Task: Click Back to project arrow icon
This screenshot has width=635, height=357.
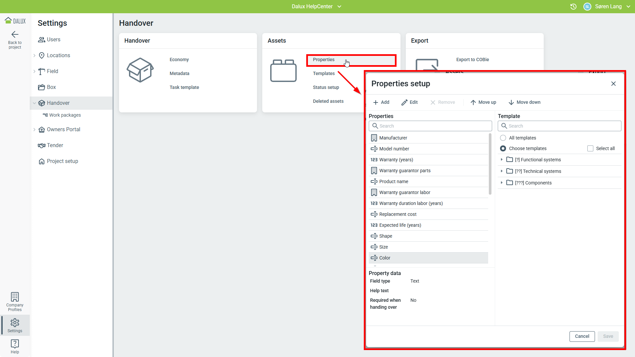Action: coord(15,34)
